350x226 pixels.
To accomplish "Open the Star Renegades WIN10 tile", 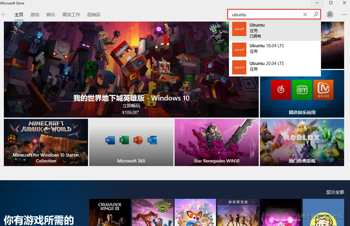I will click(x=216, y=142).
